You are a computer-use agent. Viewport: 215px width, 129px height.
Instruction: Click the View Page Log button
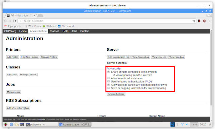coord(176,57)
